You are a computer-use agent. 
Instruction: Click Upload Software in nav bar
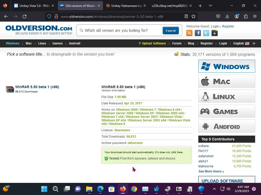pos(152,43)
